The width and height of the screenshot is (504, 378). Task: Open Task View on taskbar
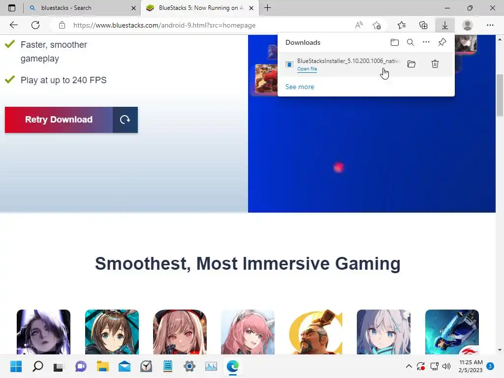(x=59, y=366)
